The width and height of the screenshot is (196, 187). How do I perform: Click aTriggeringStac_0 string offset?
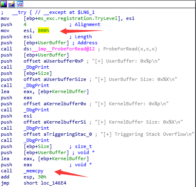pos(68,134)
